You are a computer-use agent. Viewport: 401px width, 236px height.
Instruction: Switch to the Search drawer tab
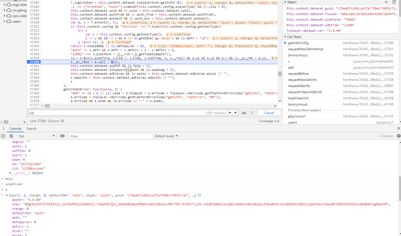(x=31, y=129)
